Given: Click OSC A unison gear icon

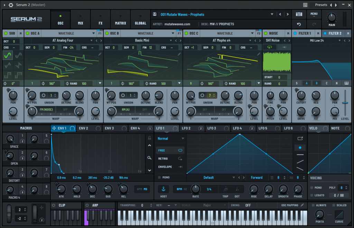Looking at the screenshot, I should [44, 95].
